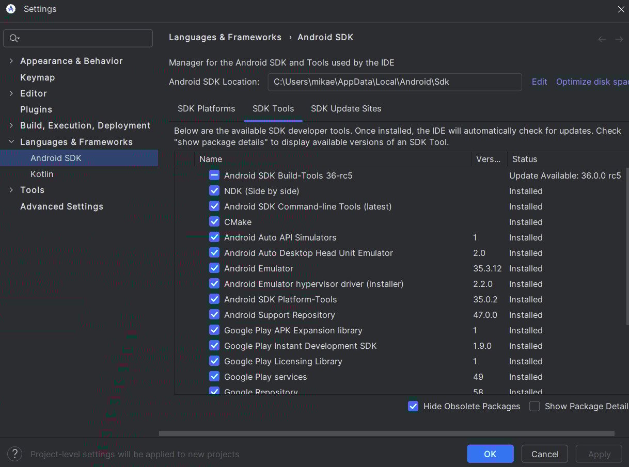Open the help question mark icon
629x467 pixels.
pyautogui.click(x=14, y=454)
